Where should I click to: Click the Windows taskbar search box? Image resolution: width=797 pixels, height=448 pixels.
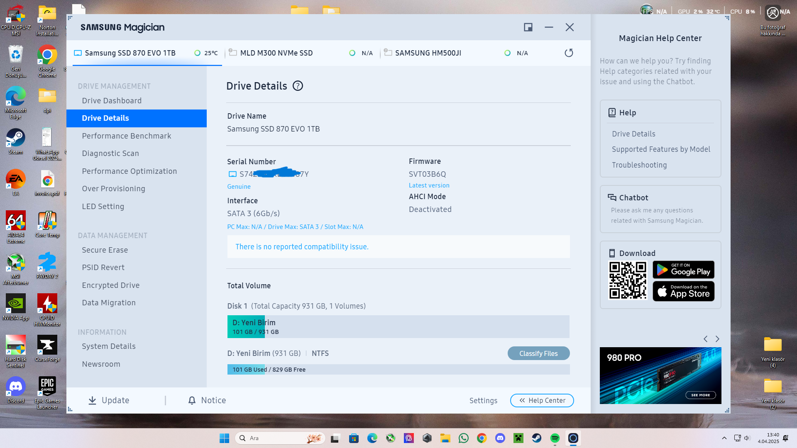tap(280, 438)
